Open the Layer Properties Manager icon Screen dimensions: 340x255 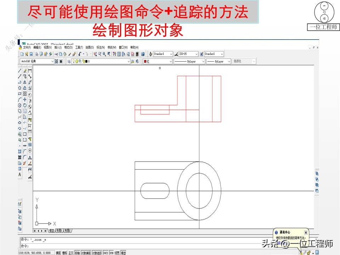coord(69,61)
